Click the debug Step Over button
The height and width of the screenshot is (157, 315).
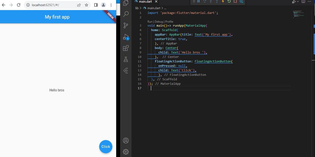pos(205,2)
